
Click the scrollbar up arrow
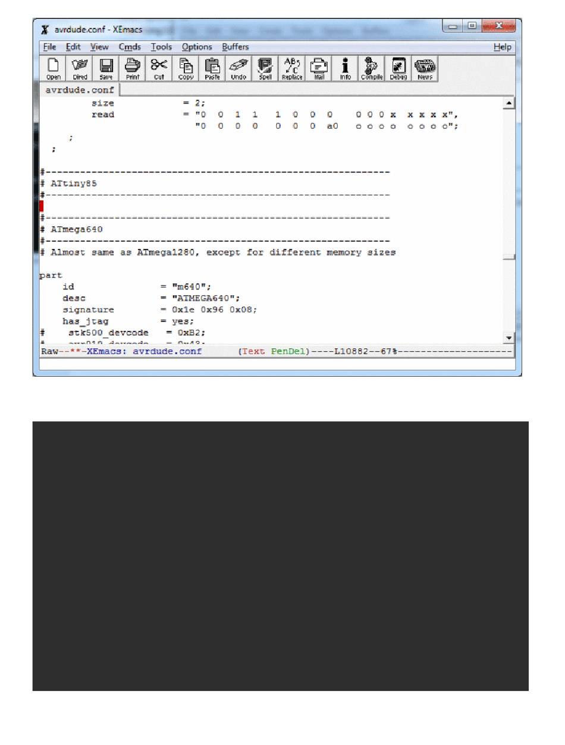508,104
